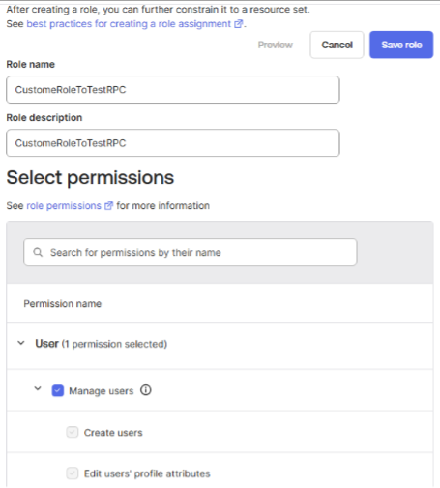Open best practices for role assignment link
Viewport: 440px width, 488px height.
[x=129, y=24]
